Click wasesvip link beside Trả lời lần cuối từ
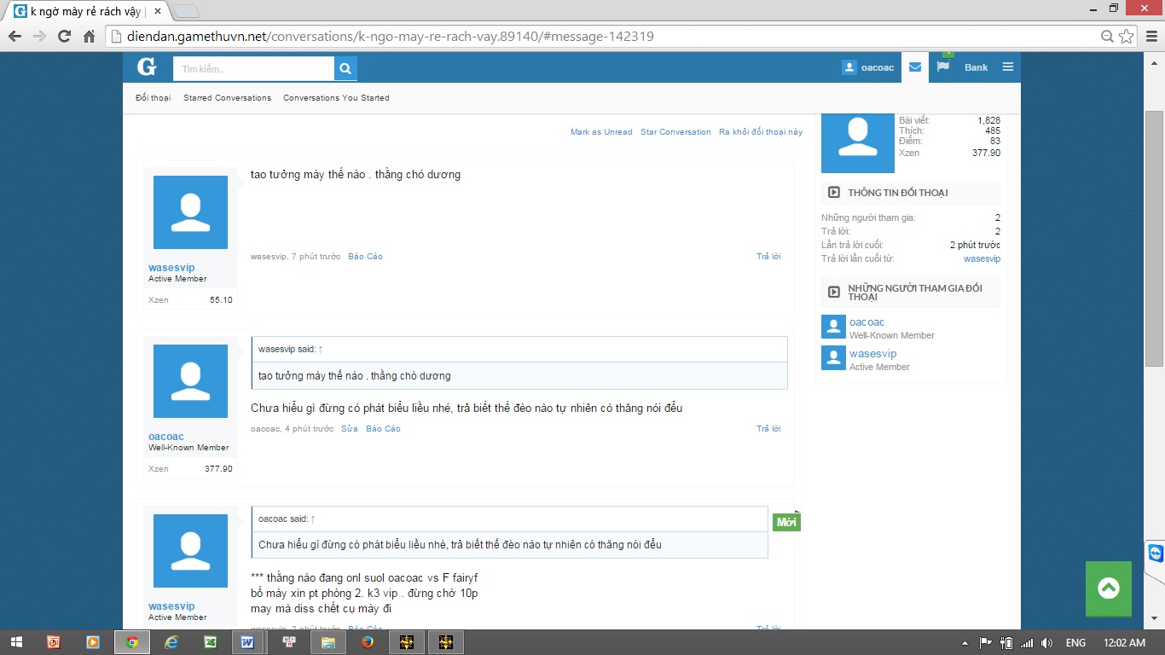1165x655 pixels. (982, 258)
